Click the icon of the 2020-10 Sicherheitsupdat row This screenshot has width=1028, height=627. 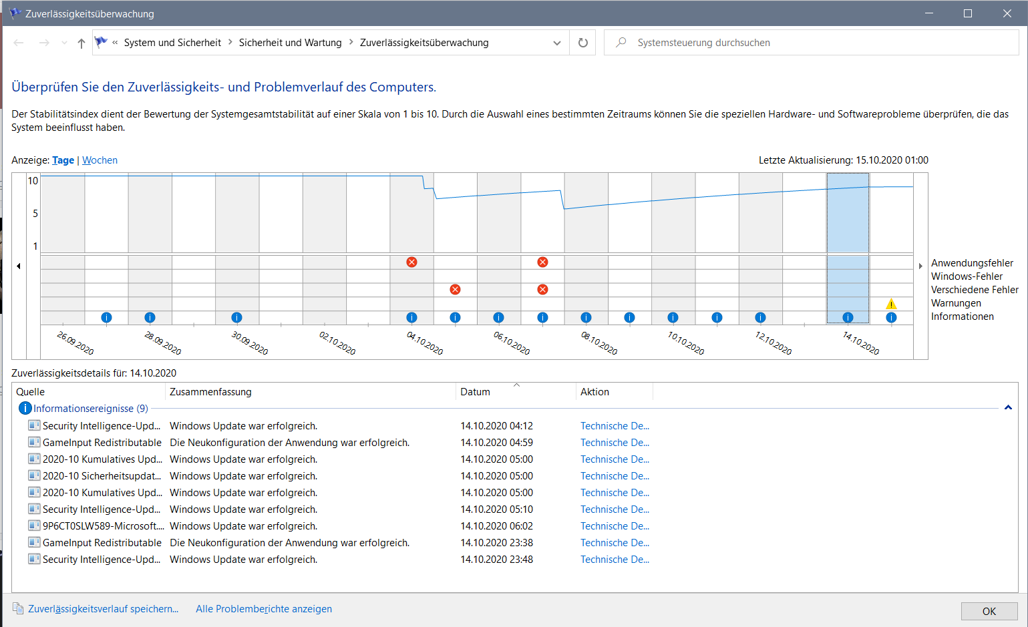(34, 475)
